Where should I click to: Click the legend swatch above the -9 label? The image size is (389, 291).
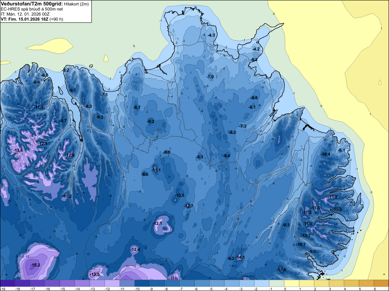coord(157,283)
